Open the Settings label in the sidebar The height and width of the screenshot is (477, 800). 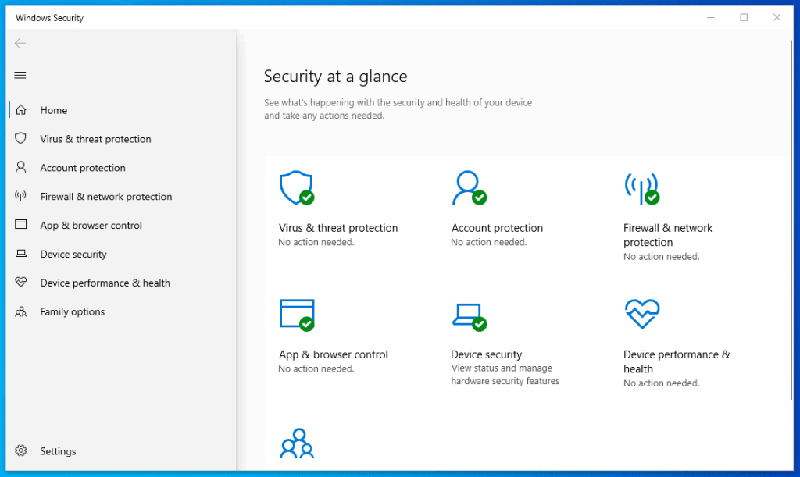pyautogui.click(x=58, y=451)
